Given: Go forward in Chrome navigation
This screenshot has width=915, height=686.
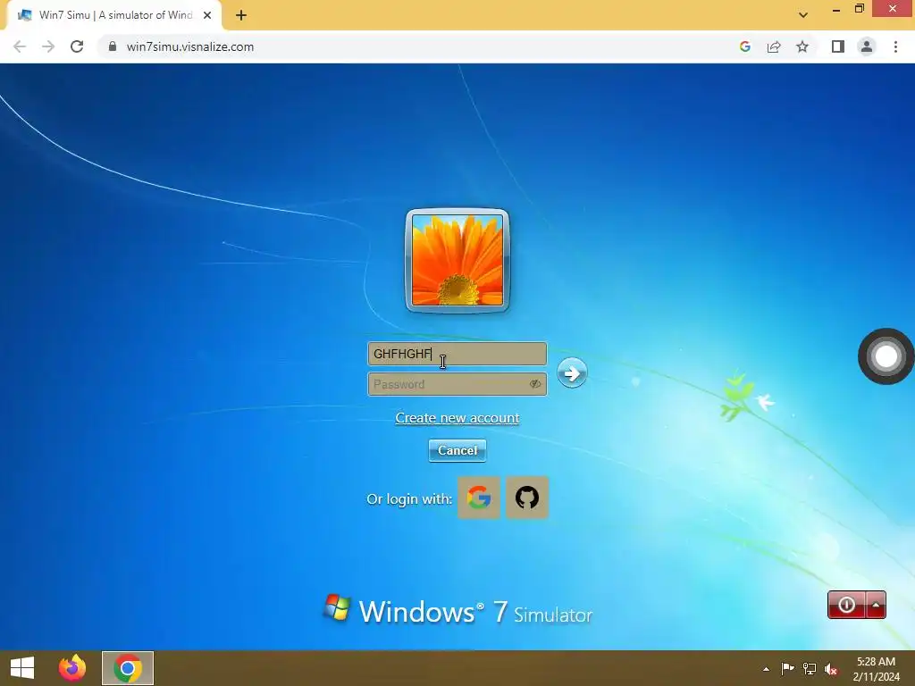Looking at the screenshot, I should (48, 46).
